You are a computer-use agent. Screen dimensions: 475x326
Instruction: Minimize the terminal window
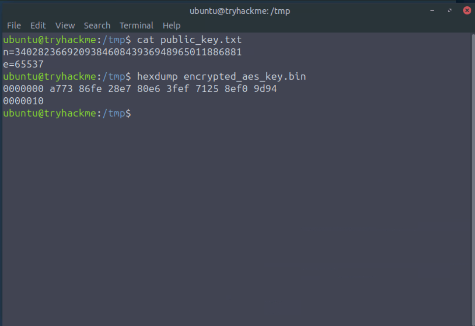click(x=433, y=11)
